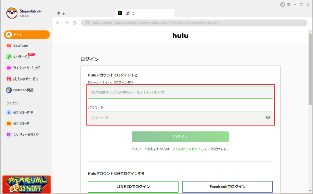Click the YouTube red play icon
The image size is (313, 194).
click(x=9, y=46)
